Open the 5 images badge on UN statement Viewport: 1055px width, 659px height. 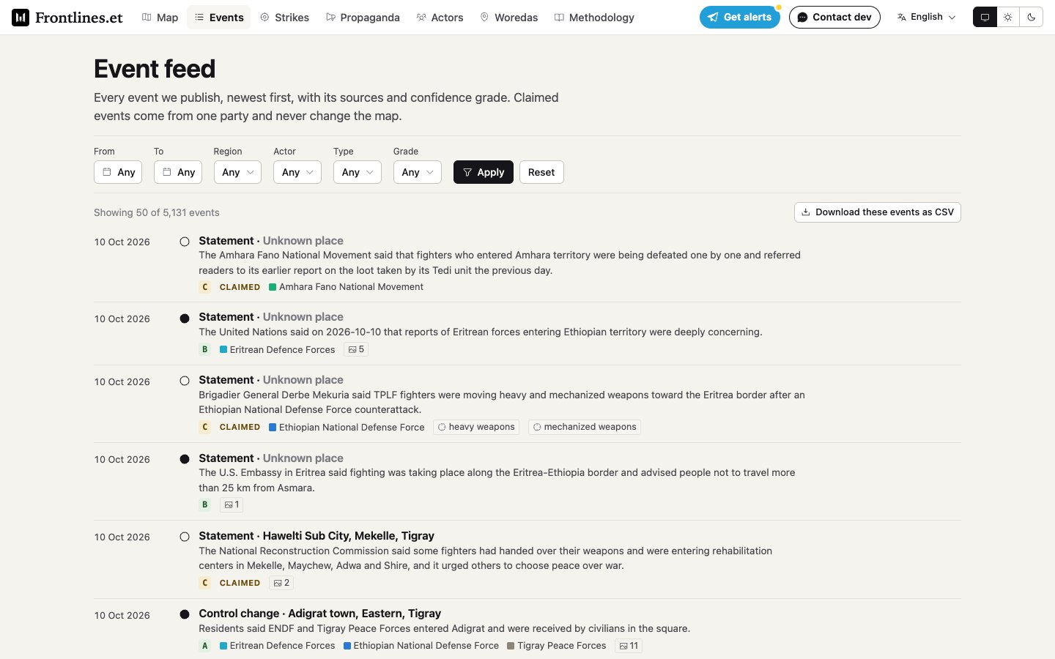(x=356, y=349)
